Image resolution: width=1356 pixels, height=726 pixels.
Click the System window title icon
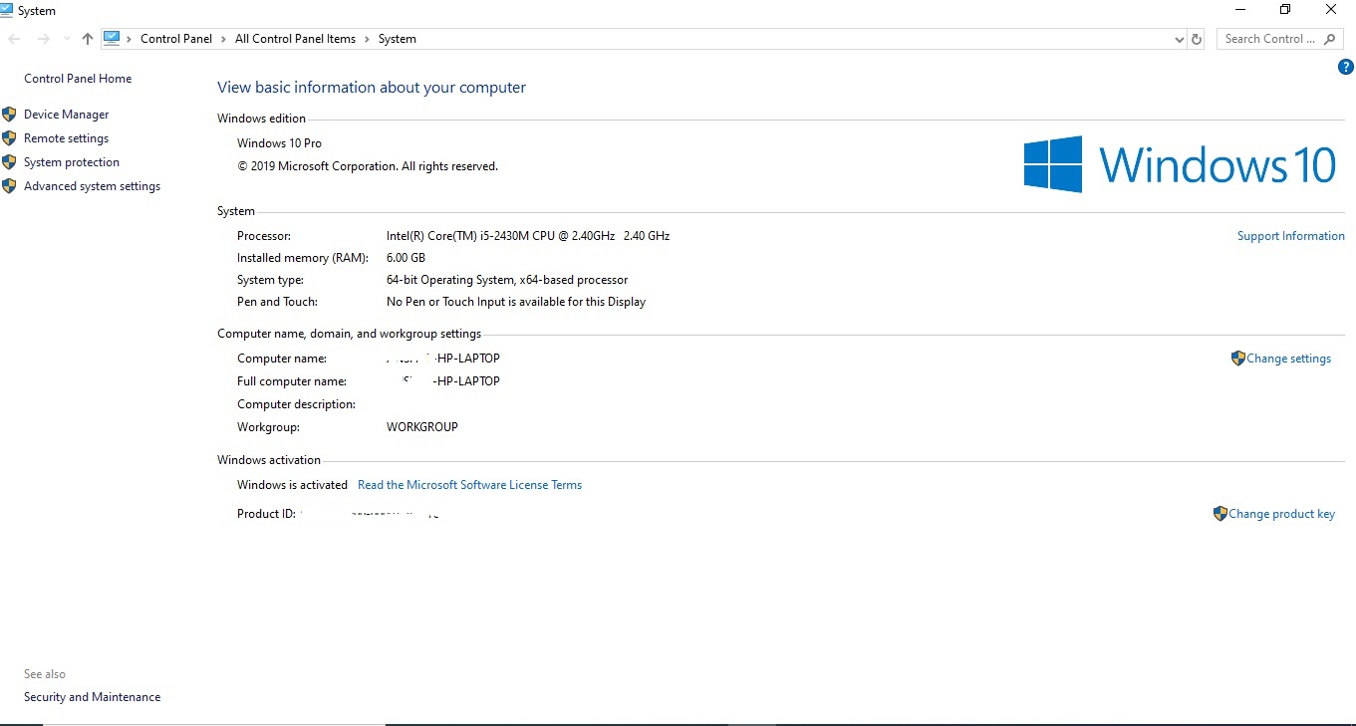point(7,9)
